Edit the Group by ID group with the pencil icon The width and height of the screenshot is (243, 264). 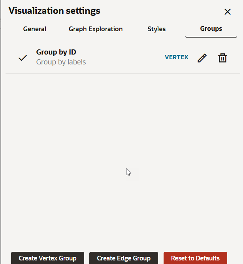(202, 58)
